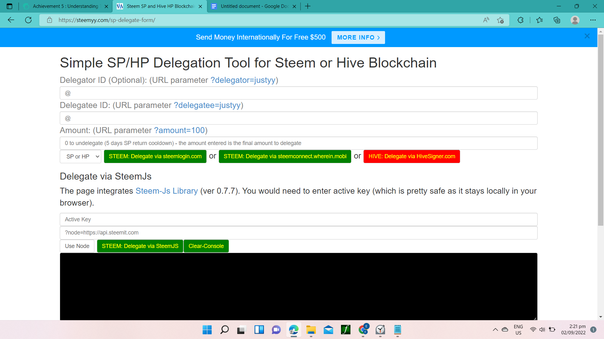Open the clock and calendar flyout

[573, 330]
